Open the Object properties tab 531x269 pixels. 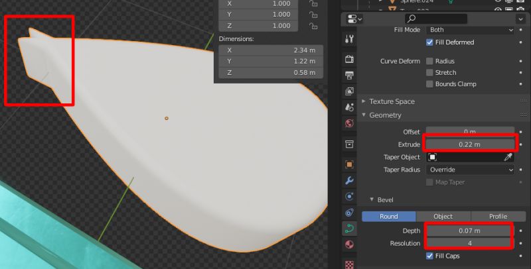[x=349, y=164]
